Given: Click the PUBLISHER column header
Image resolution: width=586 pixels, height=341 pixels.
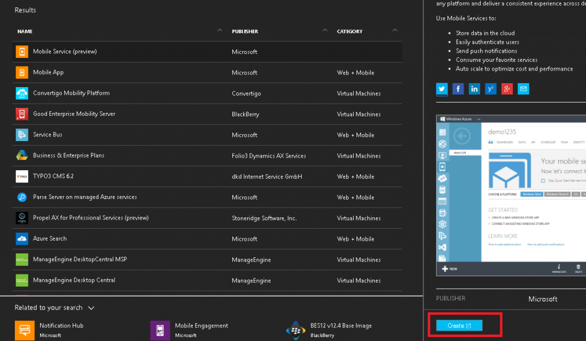Looking at the screenshot, I should tap(245, 32).
